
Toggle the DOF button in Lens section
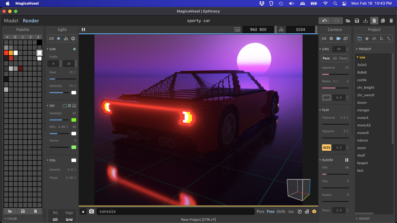[327, 98]
